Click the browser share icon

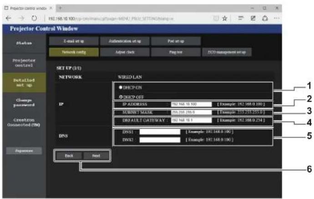point(265,18)
